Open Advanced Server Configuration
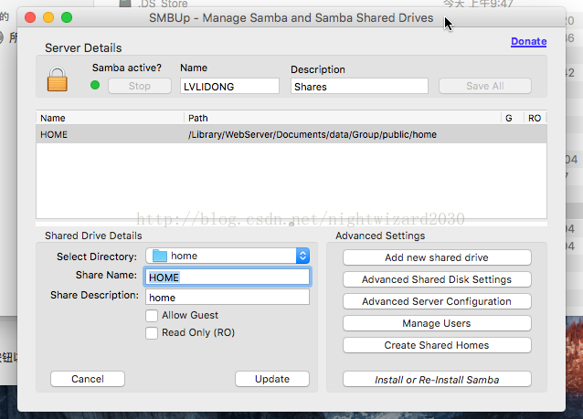This screenshot has height=419, width=583. 437,301
